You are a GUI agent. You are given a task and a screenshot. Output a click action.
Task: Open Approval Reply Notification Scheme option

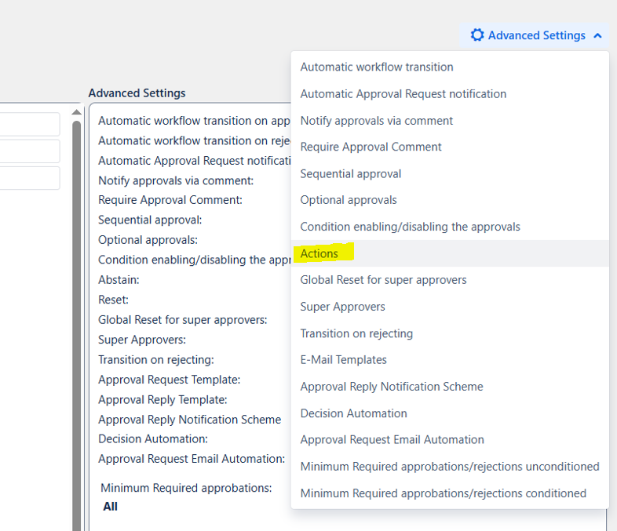tap(392, 387)
